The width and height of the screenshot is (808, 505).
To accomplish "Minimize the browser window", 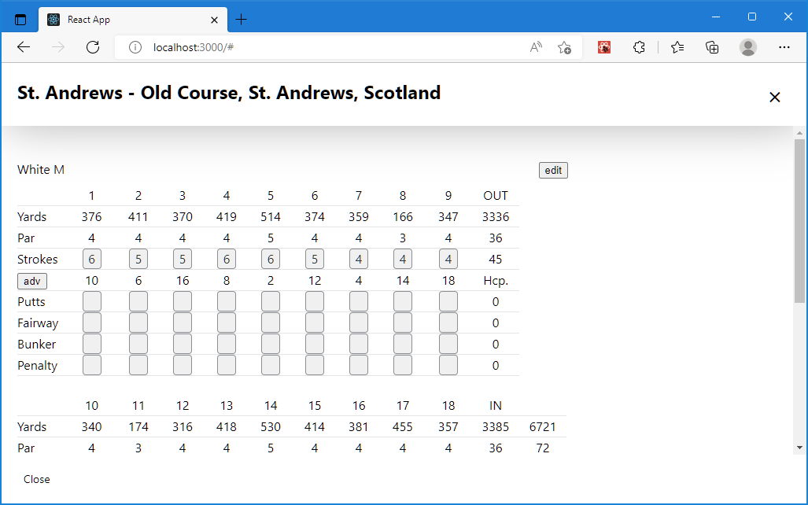I will 716,17.
